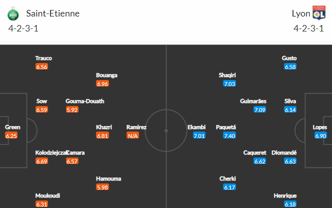Click Cherki's 6.17 rating badge
The width and height of the screenshot is (332, 208).
[x=229, y=187]
